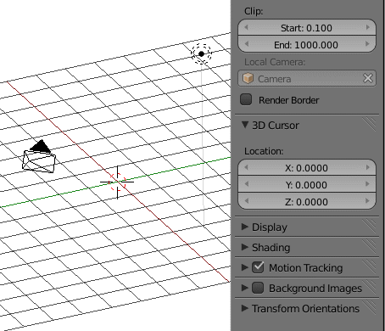Click the cursor Y location field

pos(307,185)
